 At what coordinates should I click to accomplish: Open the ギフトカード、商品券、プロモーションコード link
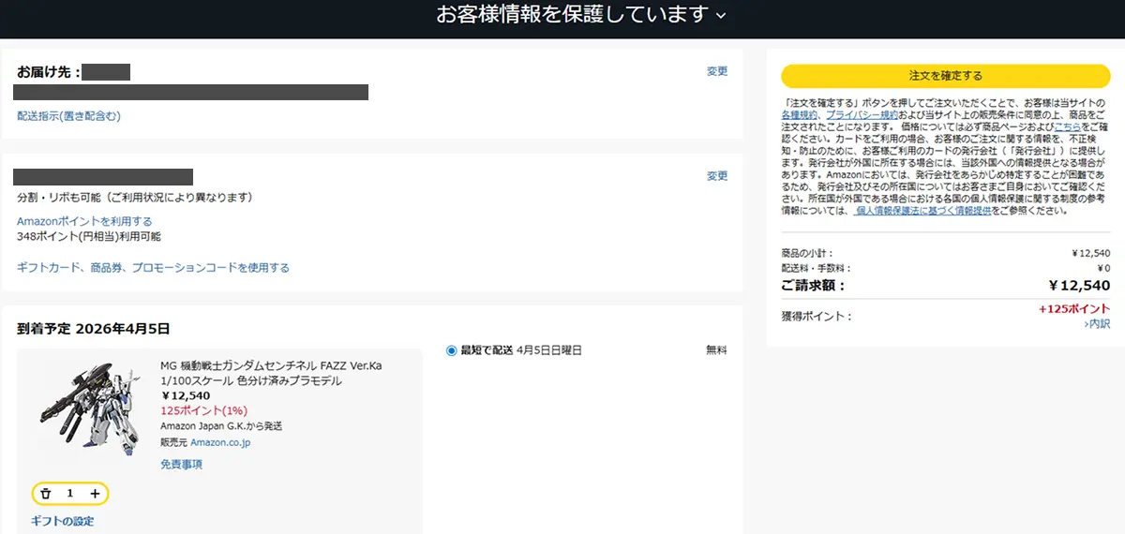[x=153, y=268]
